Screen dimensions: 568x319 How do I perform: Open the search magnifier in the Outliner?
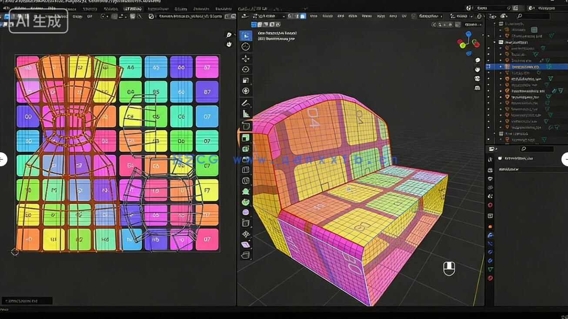pos(520,15)
